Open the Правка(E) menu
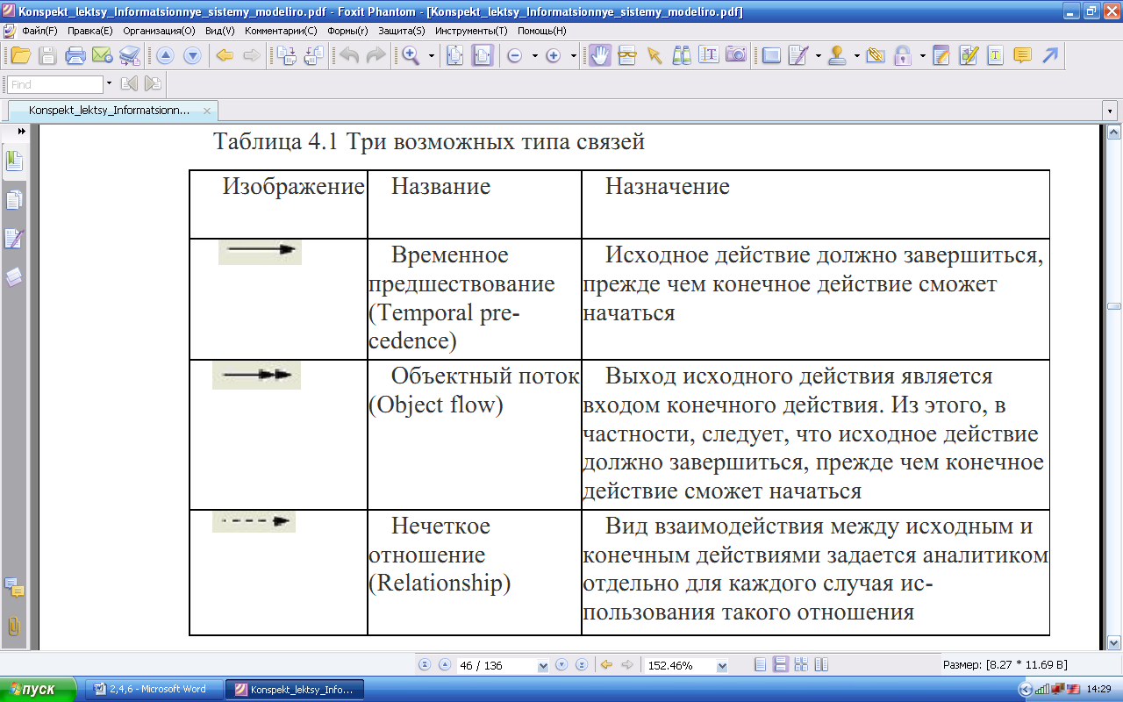This screenshot has height=702, width=1123. click(90, 30)
